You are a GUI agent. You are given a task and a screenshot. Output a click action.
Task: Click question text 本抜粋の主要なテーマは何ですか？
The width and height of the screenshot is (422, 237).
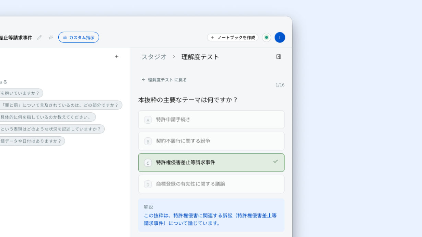[188, 100]
